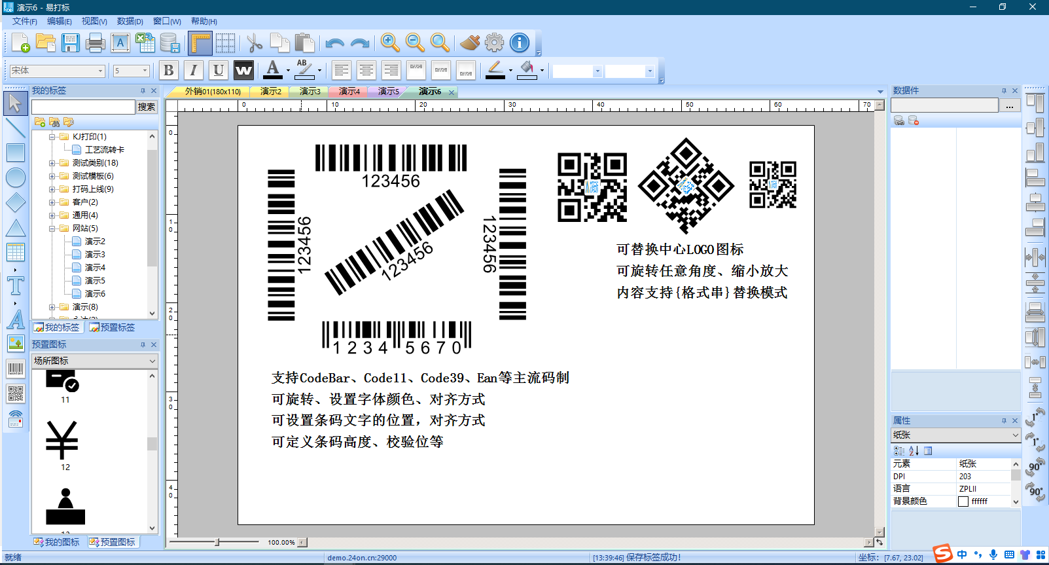
Task: Open a file with the folder icon
Action: [x=46, y=43]
